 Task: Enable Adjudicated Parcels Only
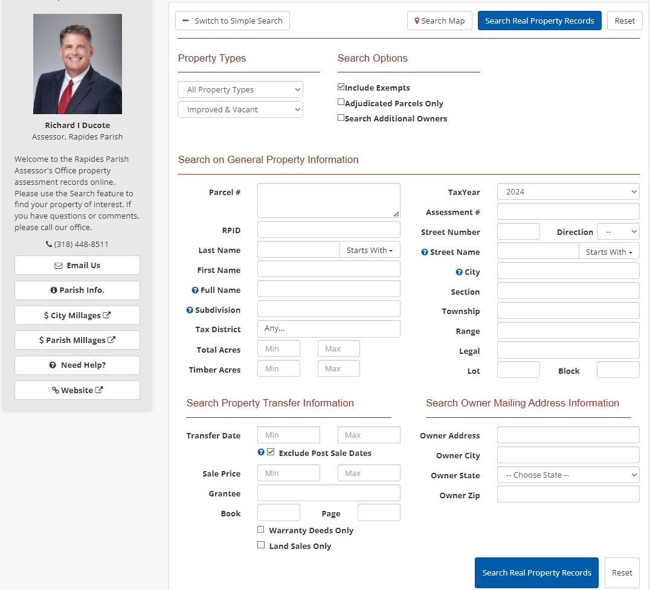(x=341, y=101)
